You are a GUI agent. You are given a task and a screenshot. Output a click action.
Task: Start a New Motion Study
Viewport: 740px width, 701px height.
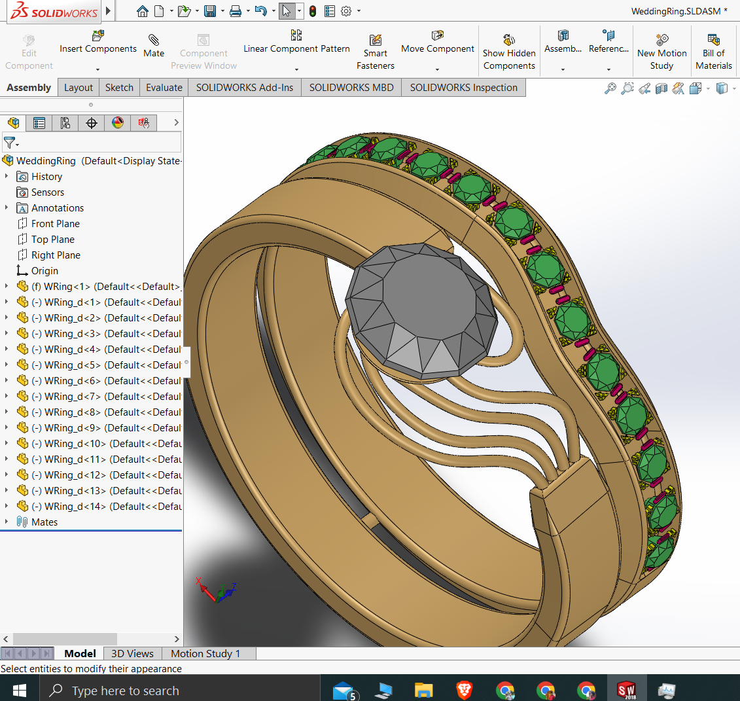[661, 40]
